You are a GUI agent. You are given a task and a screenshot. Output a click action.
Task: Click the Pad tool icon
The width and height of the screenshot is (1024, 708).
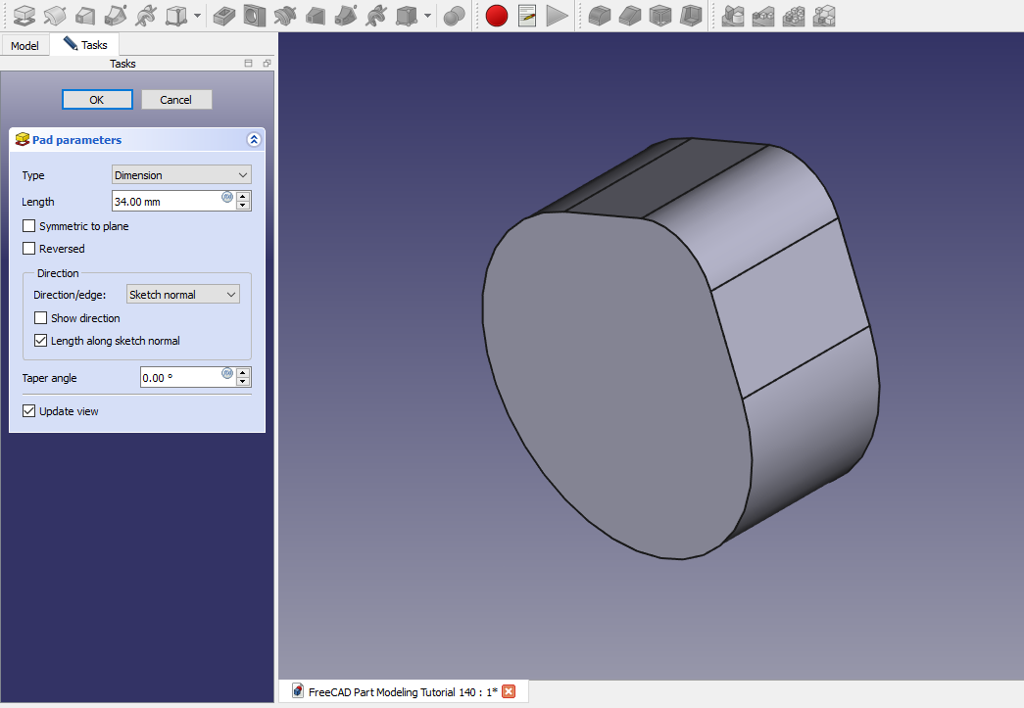24,16
